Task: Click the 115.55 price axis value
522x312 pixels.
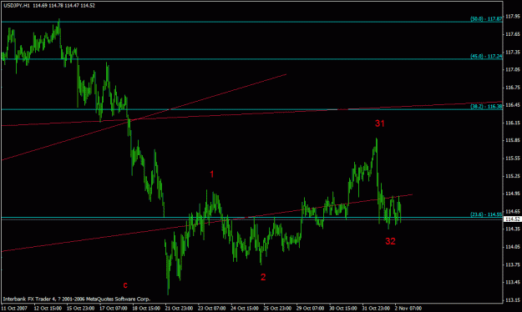Action: (513, 159)
